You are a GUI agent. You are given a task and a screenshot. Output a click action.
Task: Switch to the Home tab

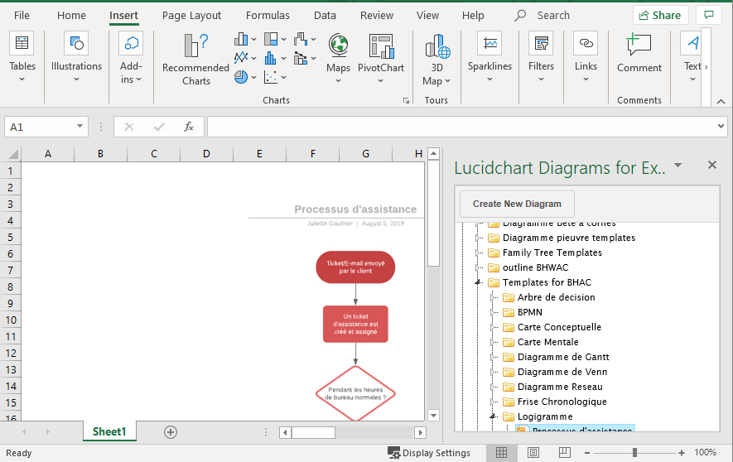71,16
